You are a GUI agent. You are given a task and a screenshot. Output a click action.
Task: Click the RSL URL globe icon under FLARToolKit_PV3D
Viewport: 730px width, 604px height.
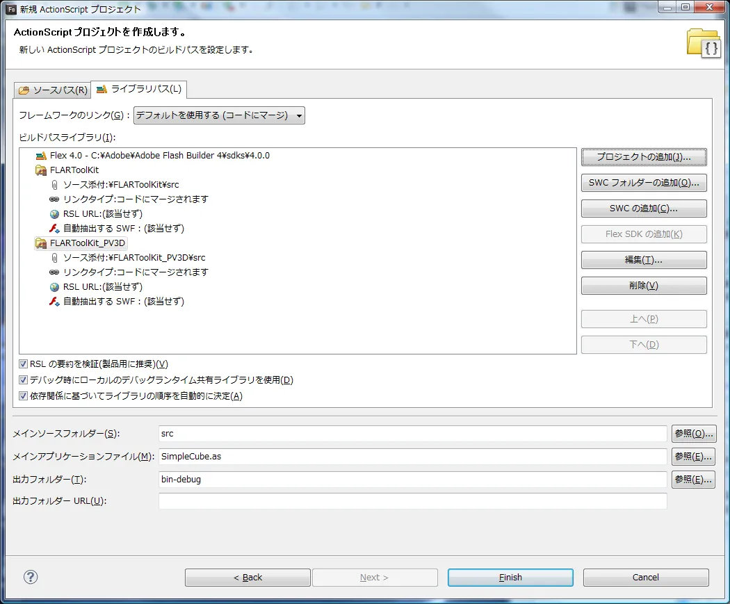[54, 287]
